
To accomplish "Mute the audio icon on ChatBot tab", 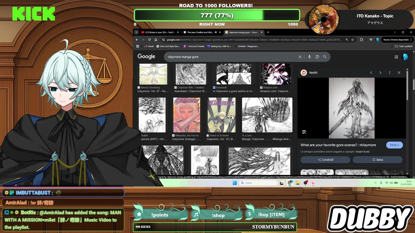I will [x=216, y=32].
